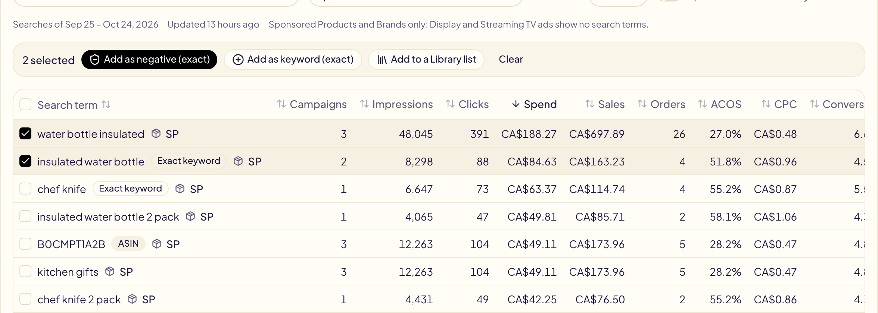Click the cube icon in the chef knife row

(180, 189)
